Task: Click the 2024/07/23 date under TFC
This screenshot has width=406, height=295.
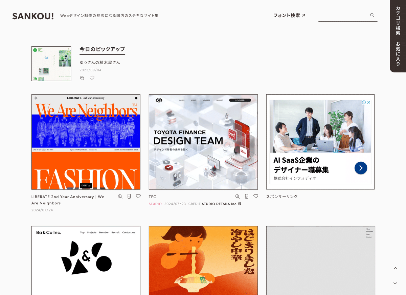Action: tap(175, 204)
